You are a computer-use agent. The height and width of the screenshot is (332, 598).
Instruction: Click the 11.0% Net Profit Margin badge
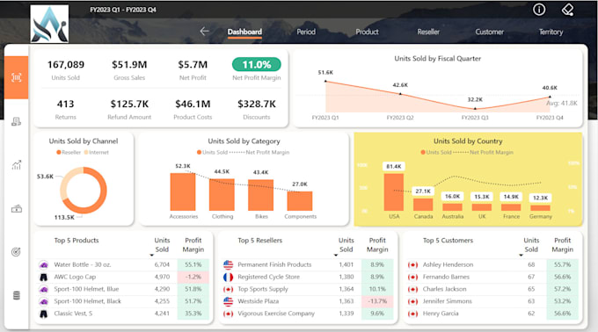tap(256, 64)
